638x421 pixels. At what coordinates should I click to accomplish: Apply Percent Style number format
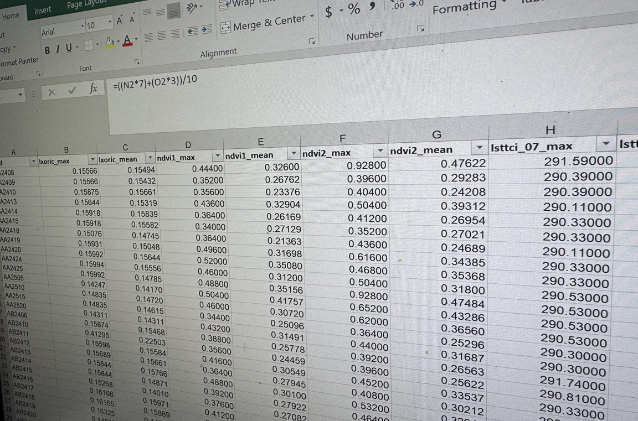[x=353, y=9]
